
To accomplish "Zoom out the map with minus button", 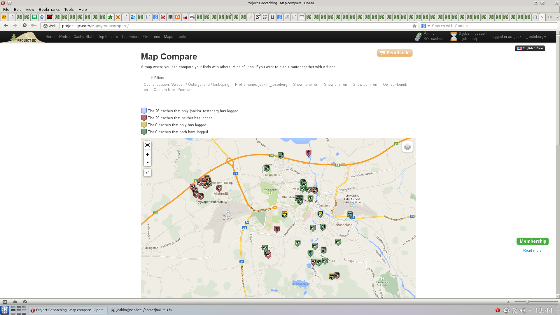I will tap(148, 162).
